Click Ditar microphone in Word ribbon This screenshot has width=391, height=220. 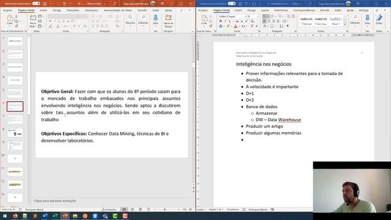point(367,20)
